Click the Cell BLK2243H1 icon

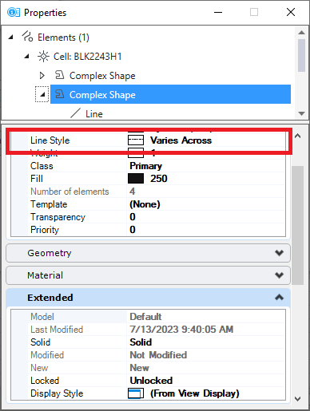coord(43,57)
